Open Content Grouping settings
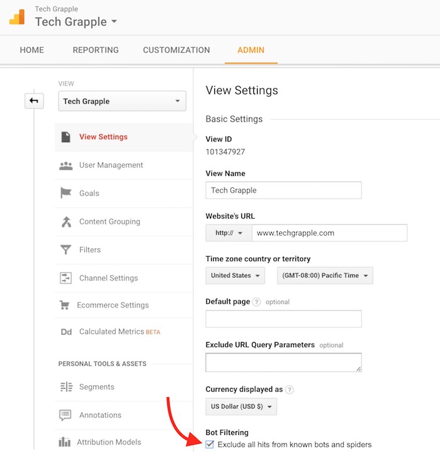 tap(109, 222)
